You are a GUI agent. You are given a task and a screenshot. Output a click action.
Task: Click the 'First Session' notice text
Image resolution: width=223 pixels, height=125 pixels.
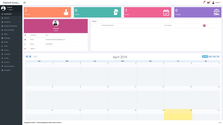click(x=168, y=25)
